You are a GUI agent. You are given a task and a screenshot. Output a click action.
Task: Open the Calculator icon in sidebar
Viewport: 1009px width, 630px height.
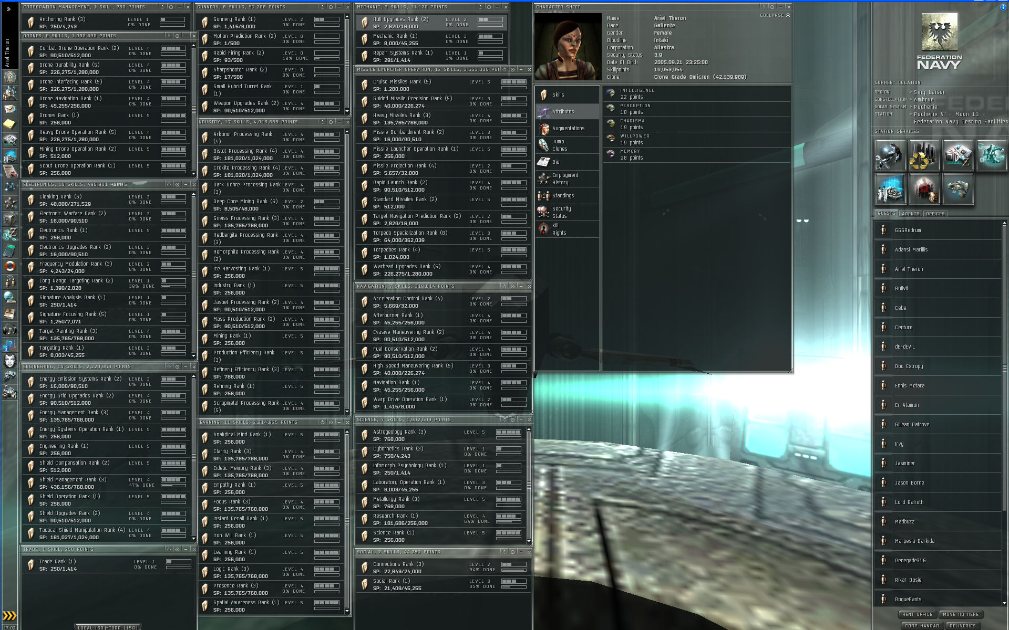(x=9, y=250)
